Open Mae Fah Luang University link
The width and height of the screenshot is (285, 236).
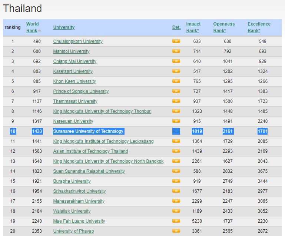point(79,221)
